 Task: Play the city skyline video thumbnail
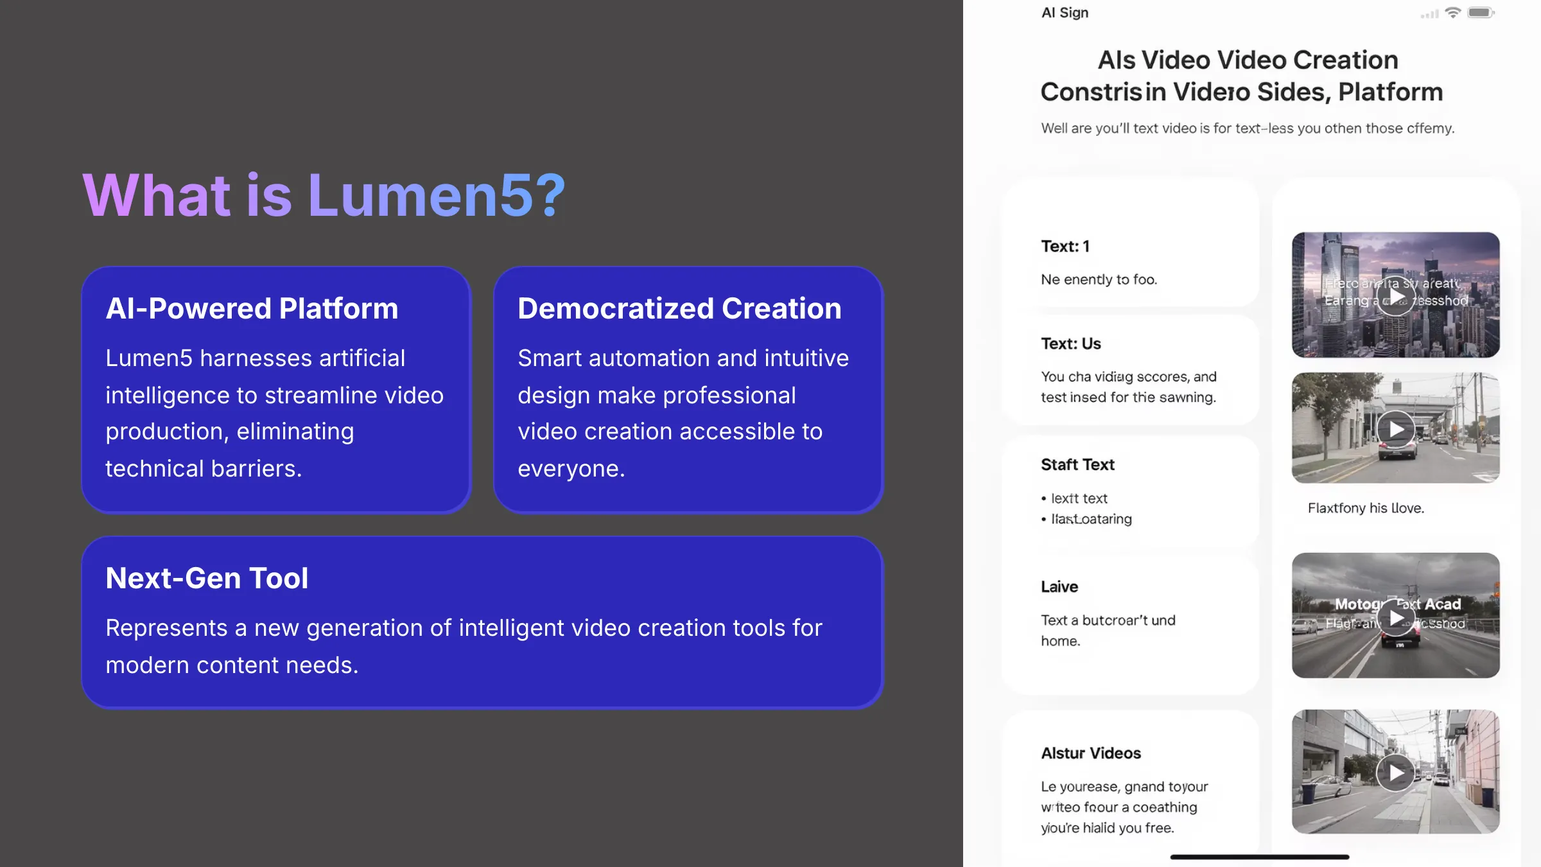pyautogui.click(x=1395, y=296)
